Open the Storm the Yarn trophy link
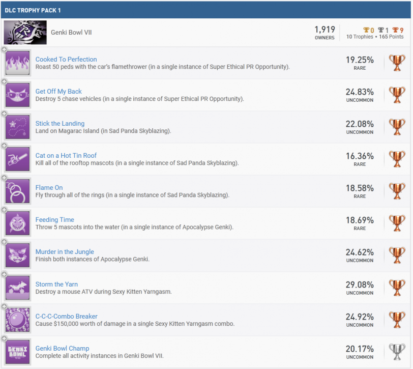This screenshot has width=413, height=369. click(x=56, y=284)
